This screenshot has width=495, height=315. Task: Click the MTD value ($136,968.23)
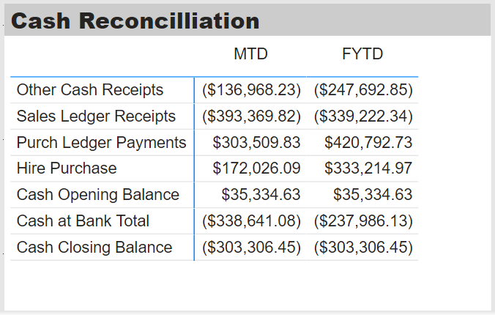[251, 90]
